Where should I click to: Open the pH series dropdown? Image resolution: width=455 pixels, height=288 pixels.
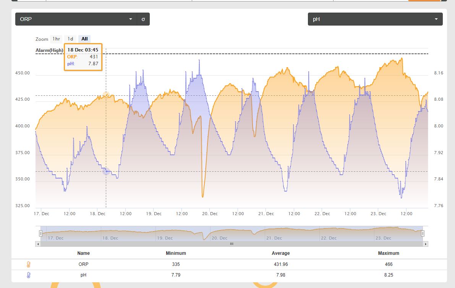(x=375, y=19)
